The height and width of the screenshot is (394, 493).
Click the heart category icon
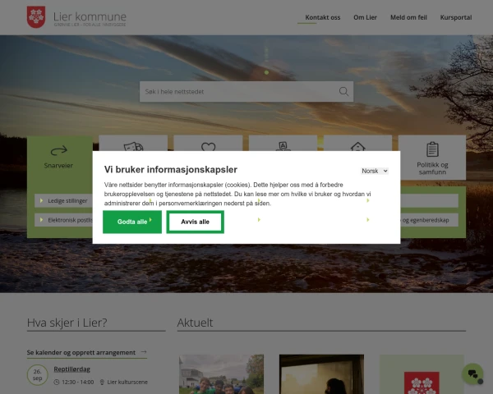[x=208, y=147]
